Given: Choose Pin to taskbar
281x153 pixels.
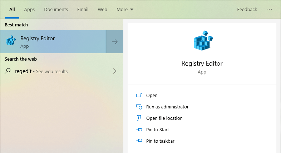Looking at the screenshot, I should pyautogui.click(x=160, y=141).
